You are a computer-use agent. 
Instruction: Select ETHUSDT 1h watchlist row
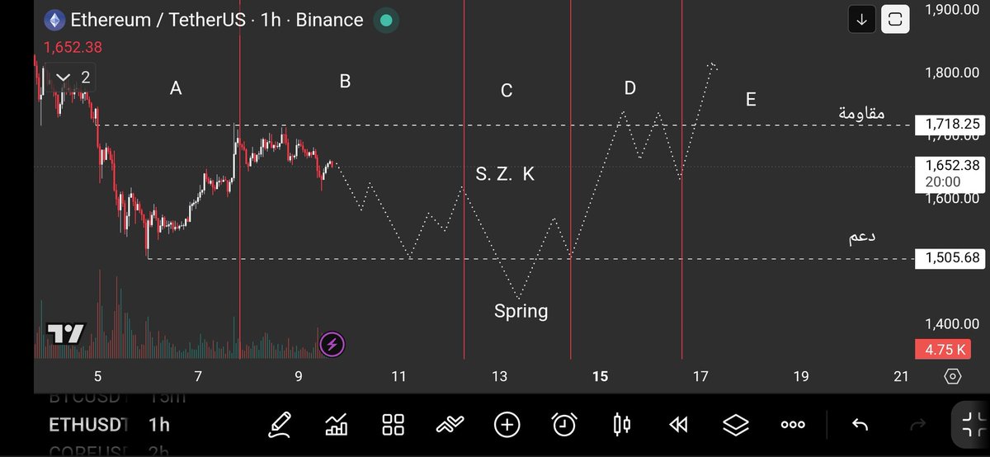tap(110, 425)
